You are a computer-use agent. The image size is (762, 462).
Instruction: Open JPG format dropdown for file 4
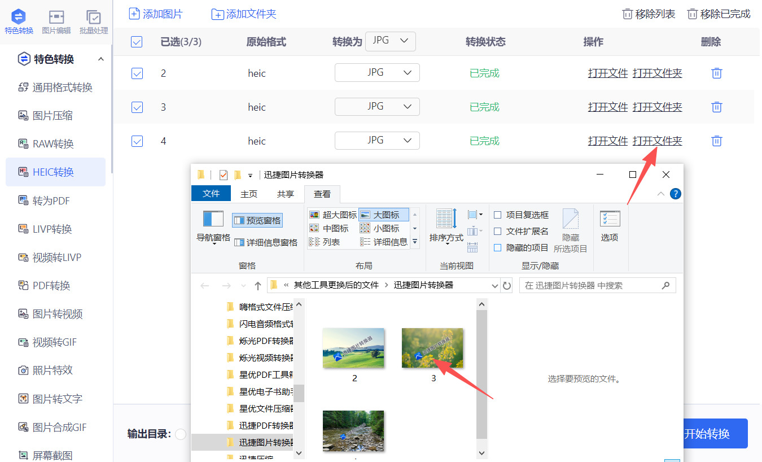377,141
